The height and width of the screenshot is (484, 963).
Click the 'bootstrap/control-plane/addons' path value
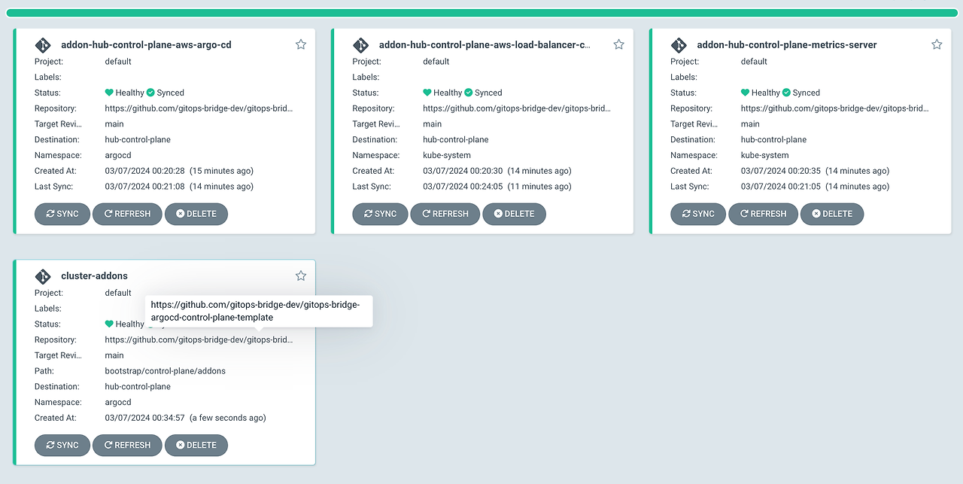(x=165, y=371)
